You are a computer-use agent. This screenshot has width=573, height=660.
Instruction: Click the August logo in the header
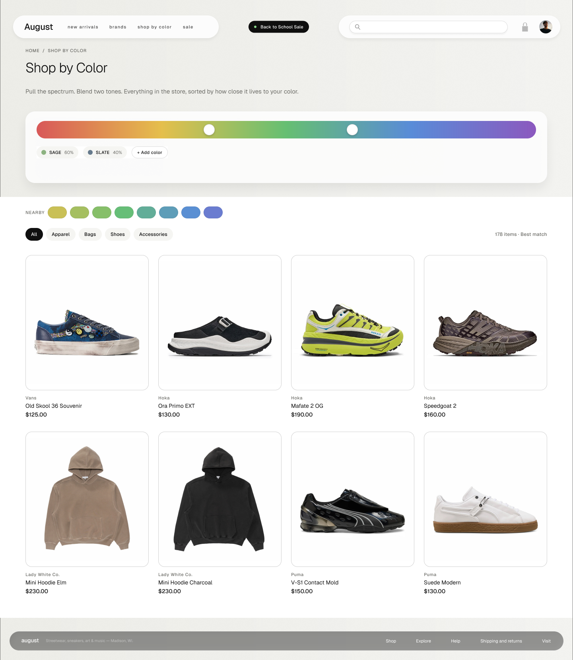click(x=39, y=27)
